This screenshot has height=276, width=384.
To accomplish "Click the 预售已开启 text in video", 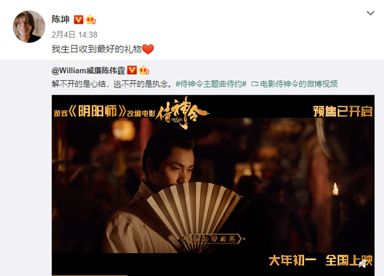I will [343, 111].
